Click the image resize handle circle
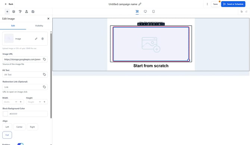Viewport: 250px width, 145px height. [188, 60]
